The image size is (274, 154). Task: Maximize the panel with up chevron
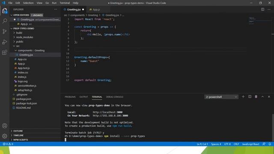[262, 97]
